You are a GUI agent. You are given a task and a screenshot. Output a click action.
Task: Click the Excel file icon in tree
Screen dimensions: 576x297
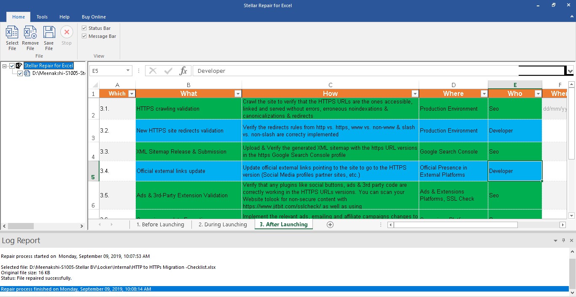(27, 73)
